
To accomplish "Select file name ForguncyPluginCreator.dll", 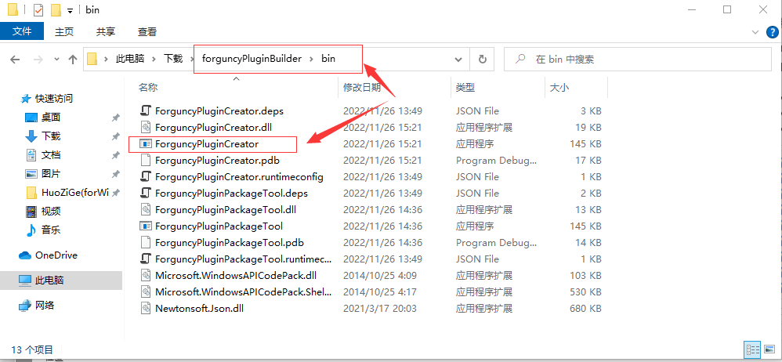I will pos(213,127).
